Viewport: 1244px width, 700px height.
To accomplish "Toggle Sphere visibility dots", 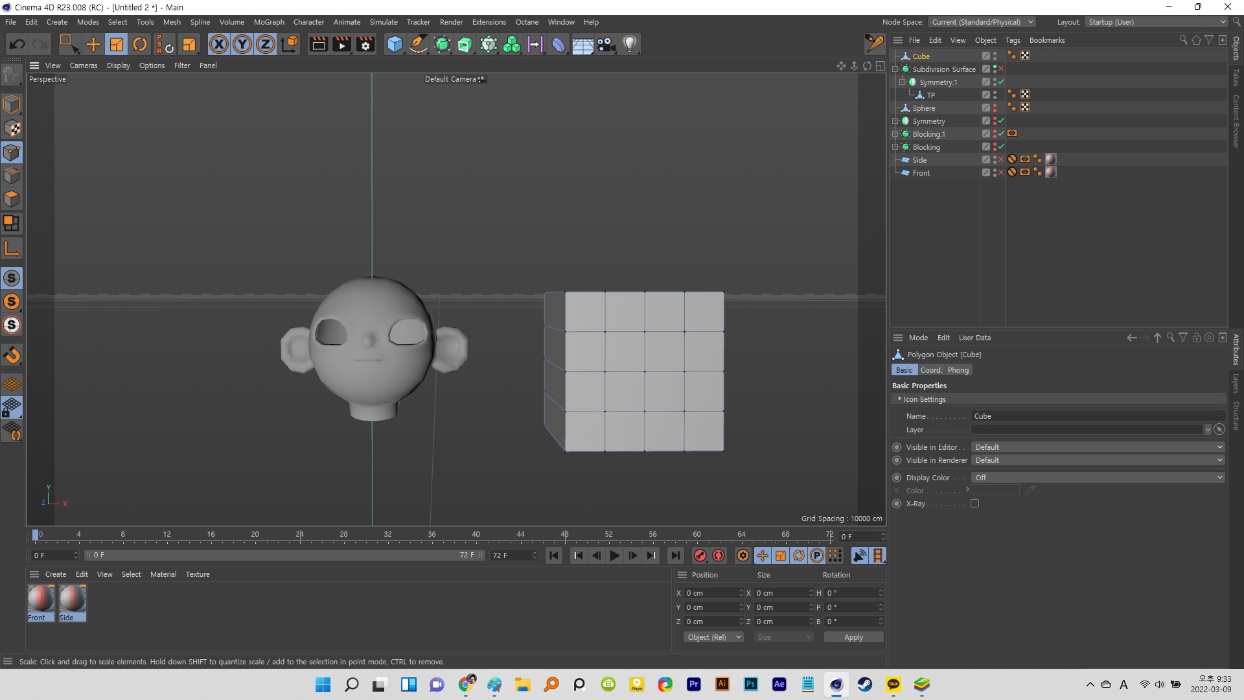I will pyautogui.click(x=995, y=108).
